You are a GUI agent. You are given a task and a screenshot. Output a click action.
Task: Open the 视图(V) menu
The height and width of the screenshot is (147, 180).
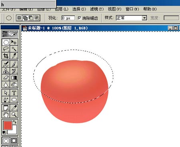point(114,9)
